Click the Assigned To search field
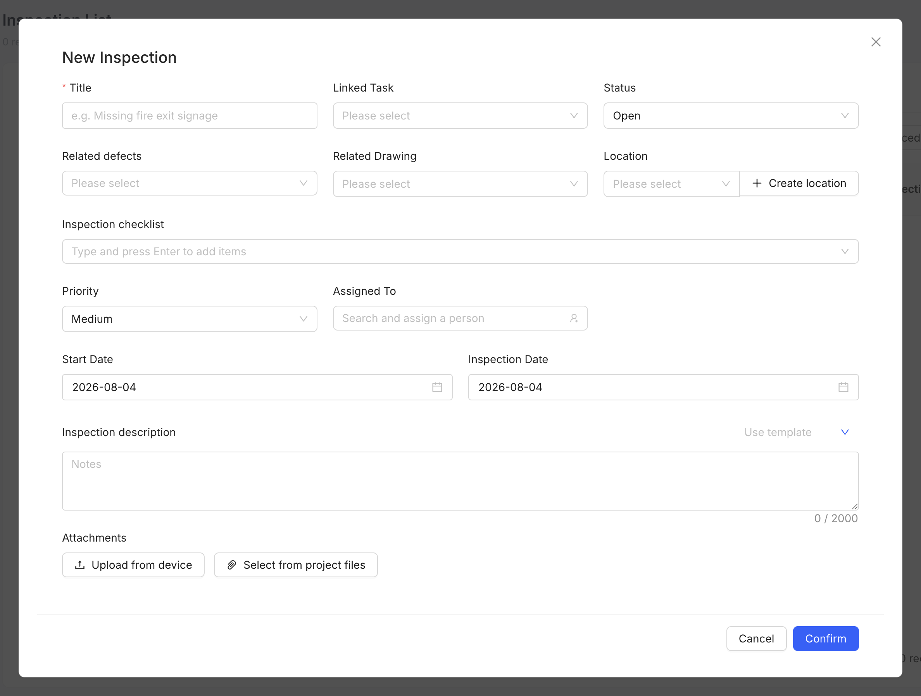 (460, 319)
